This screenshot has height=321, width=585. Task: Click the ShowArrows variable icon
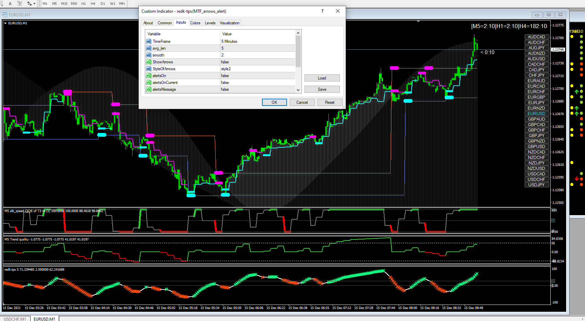click(x=149, y=62)
